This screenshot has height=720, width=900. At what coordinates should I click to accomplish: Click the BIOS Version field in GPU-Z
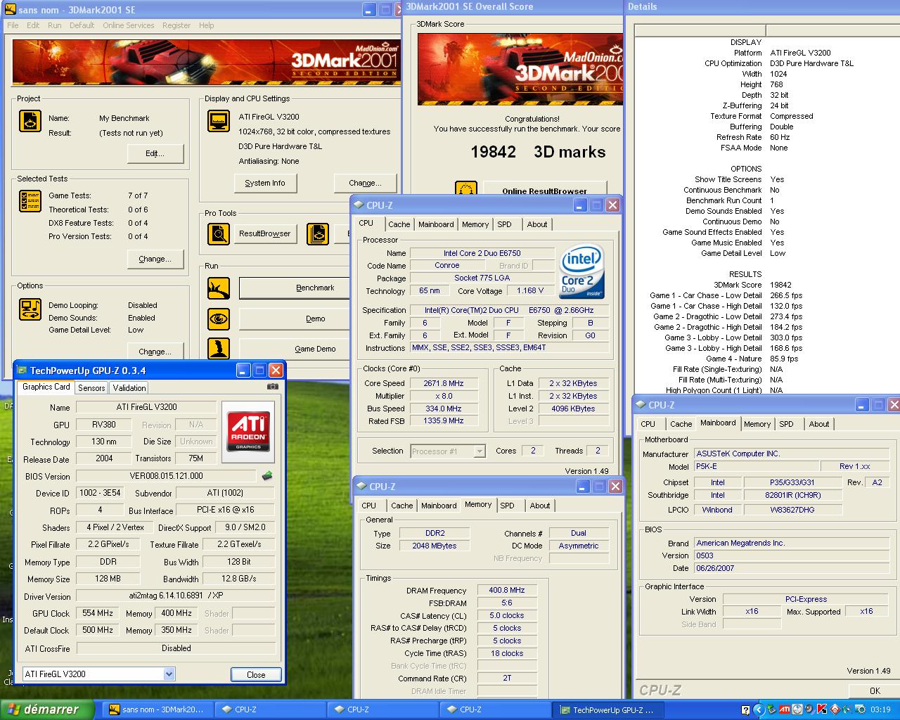pyautogui.click(x=166, y=476)
